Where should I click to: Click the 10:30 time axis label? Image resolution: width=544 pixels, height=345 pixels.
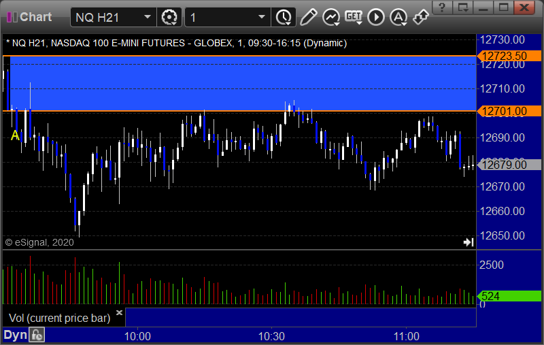[x=271, y=336]
